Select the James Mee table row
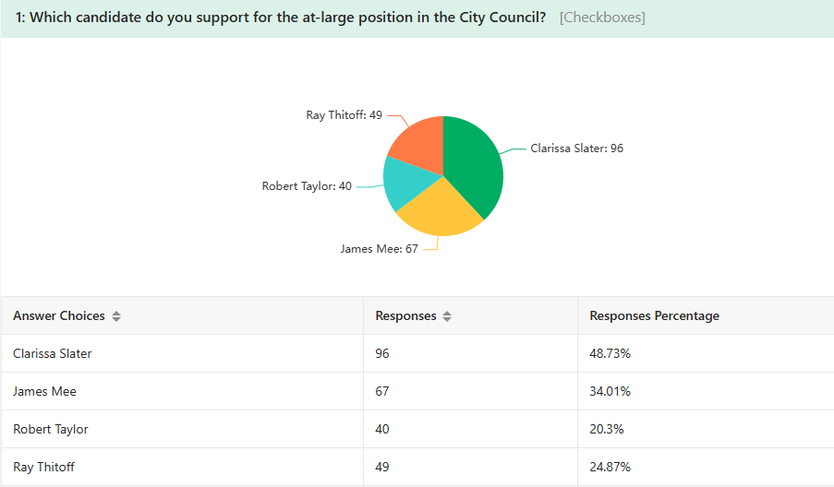The height and width of the screenshot is (487, 834). pos(417,391)
